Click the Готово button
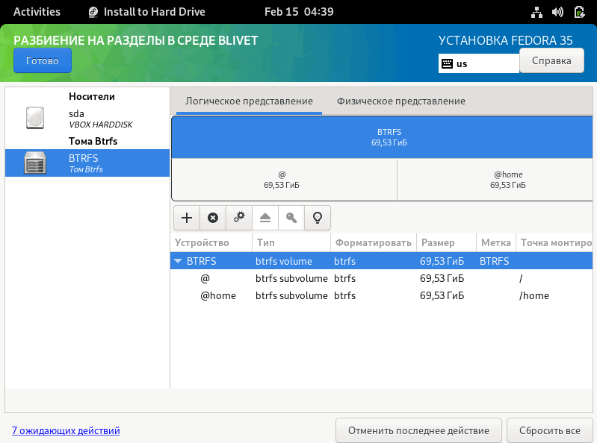The image size is (597, 443). pos(43,60)
